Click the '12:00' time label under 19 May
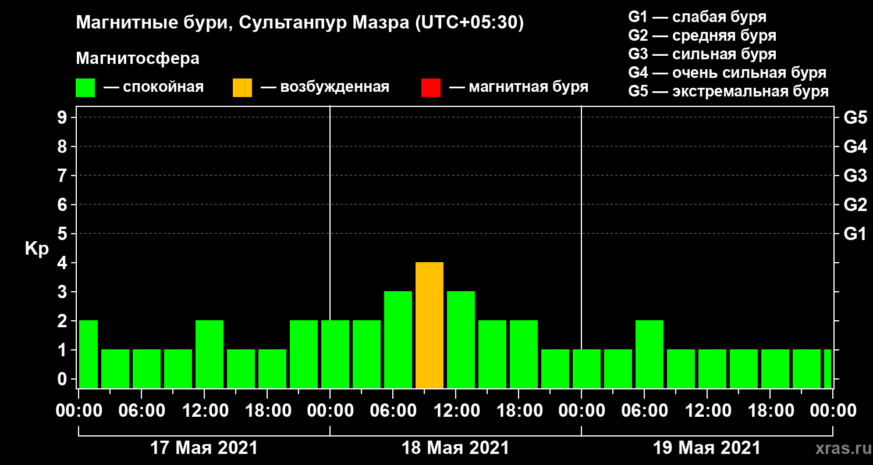The width and height of the screenshot is (873, 465). coord(707,411)
